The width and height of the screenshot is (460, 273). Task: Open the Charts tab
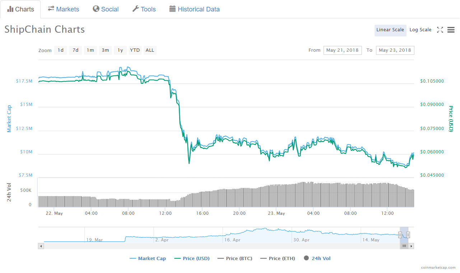pyautogui.click(x=20, y=9)
